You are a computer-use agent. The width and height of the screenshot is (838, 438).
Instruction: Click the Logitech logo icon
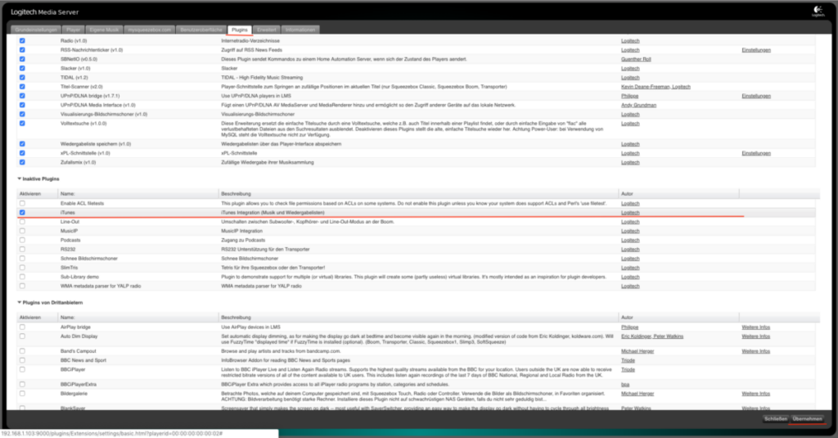click(x=818, y=11)
